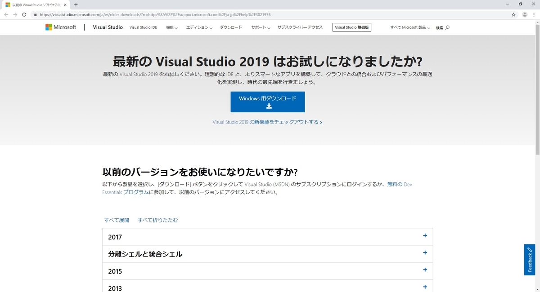Viewport: 540px width, 292px height.
Task: Click the browser address bar URL
Action: 155,14
